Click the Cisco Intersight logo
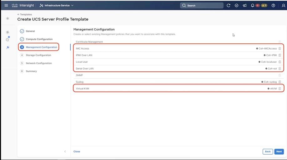 coord(23,6)
